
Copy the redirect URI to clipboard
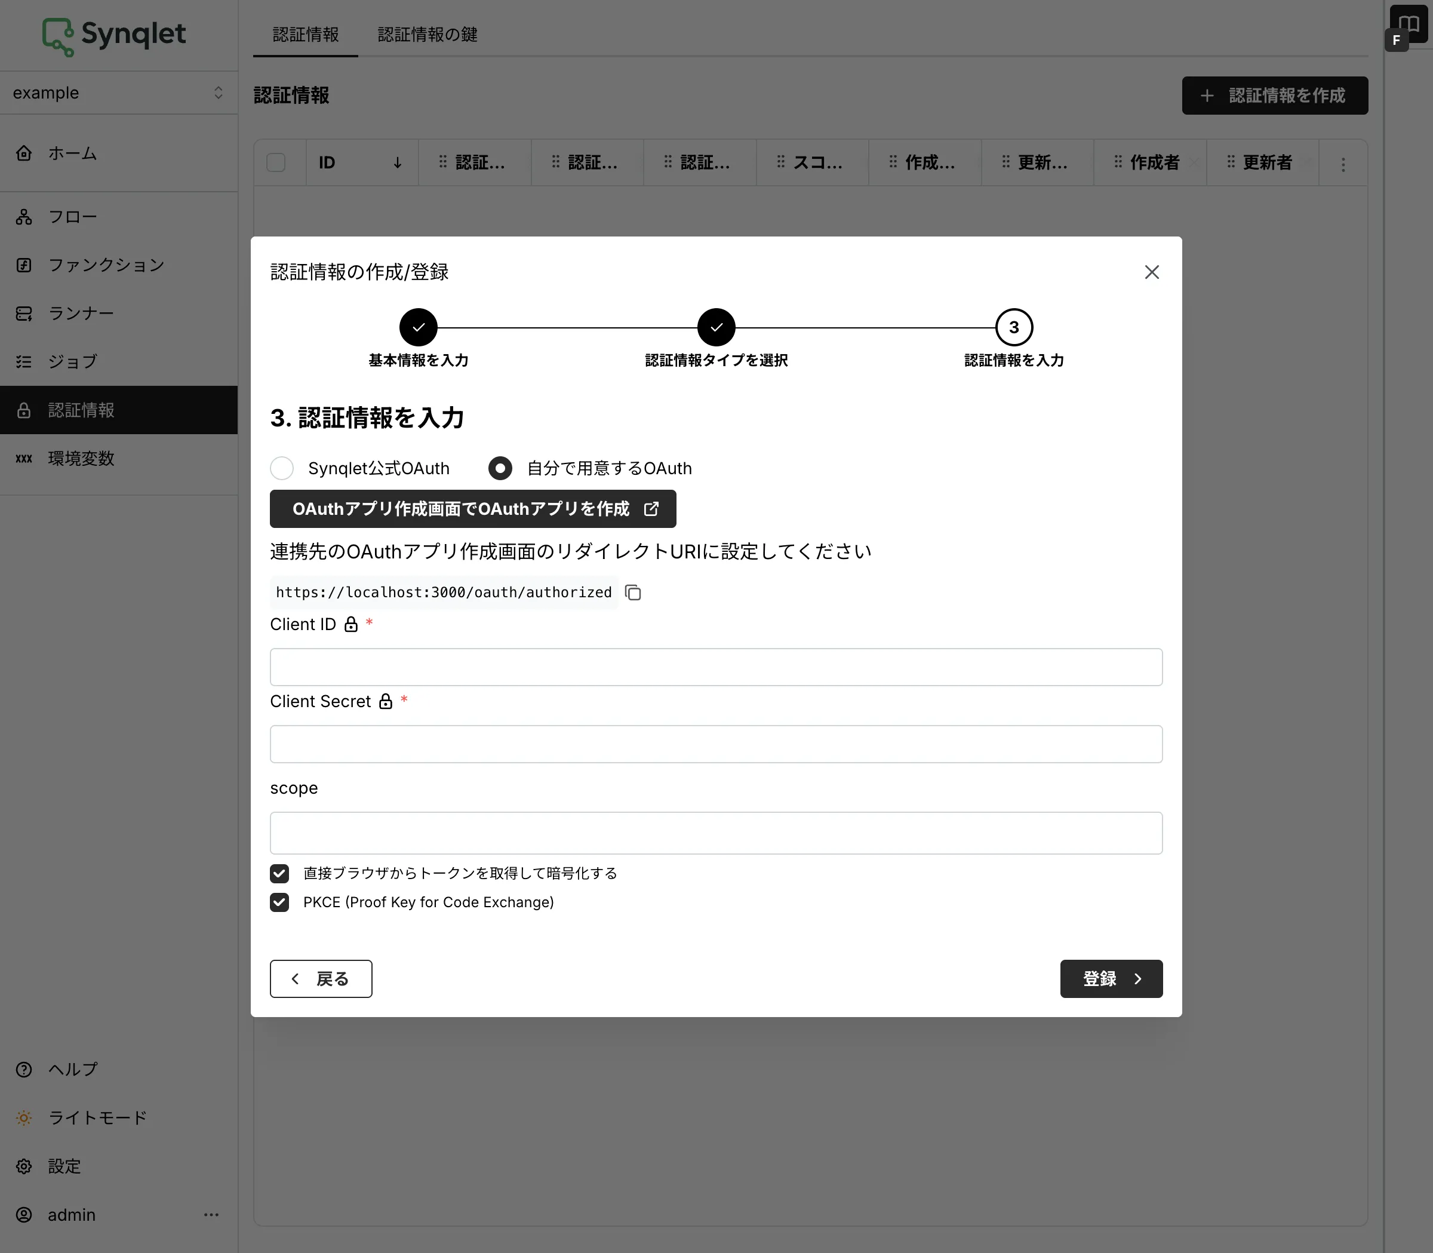[x=634, y=592]
